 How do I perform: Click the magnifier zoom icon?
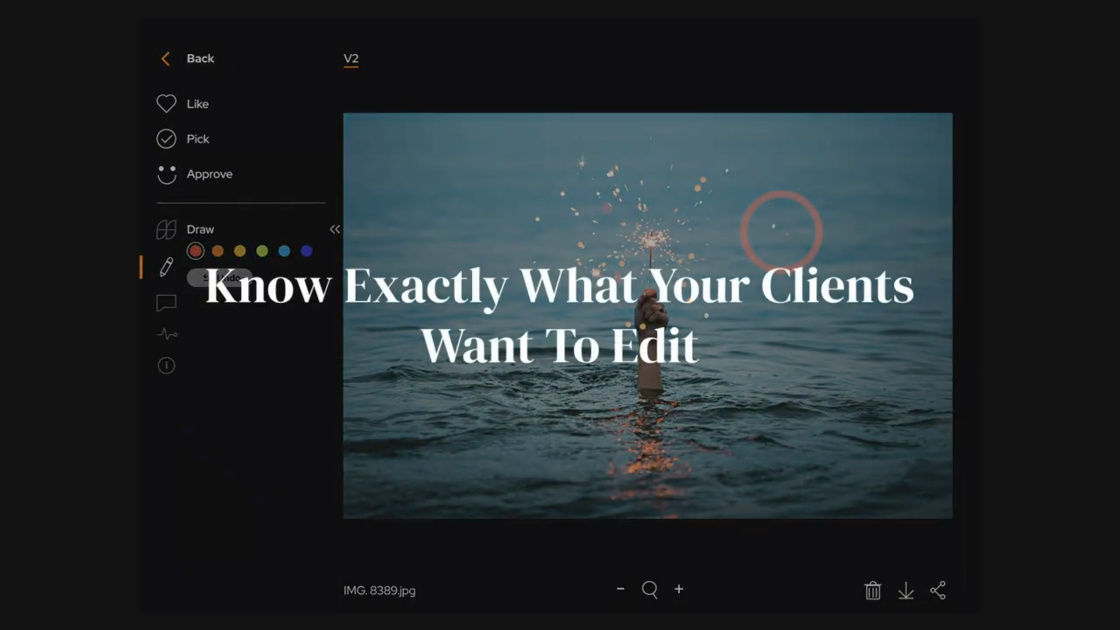pos(650,590)
